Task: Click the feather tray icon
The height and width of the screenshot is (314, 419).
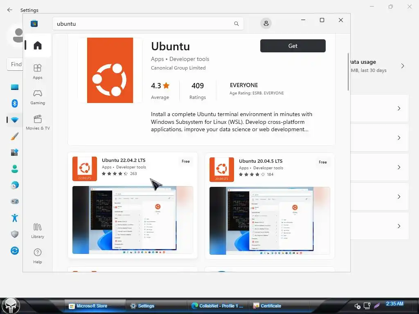Action: pyautogui.click(x=377, y=306)
